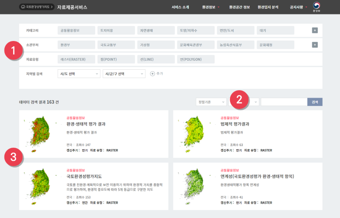Viewport: 340px width, 218px height.
Task: Click 공통활용정보 tag on 법제적 평가결과 card
Action: 230,118
